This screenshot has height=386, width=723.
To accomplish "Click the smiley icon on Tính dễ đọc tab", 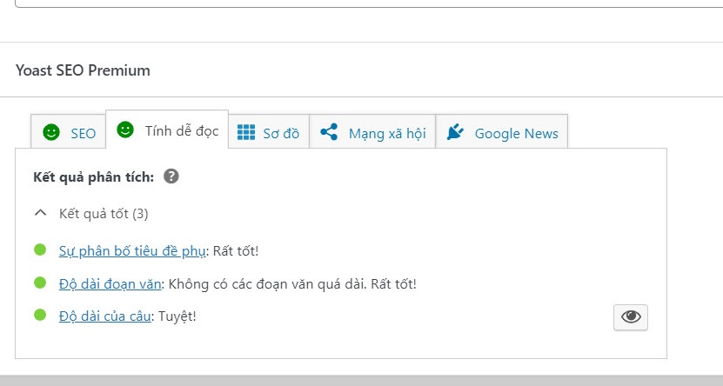I will click(125, 130).
